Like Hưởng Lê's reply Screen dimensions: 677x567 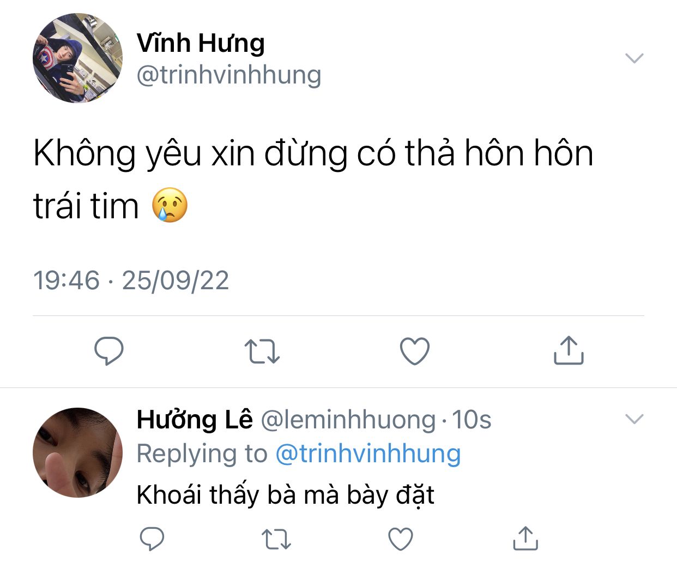pos(401,539)
